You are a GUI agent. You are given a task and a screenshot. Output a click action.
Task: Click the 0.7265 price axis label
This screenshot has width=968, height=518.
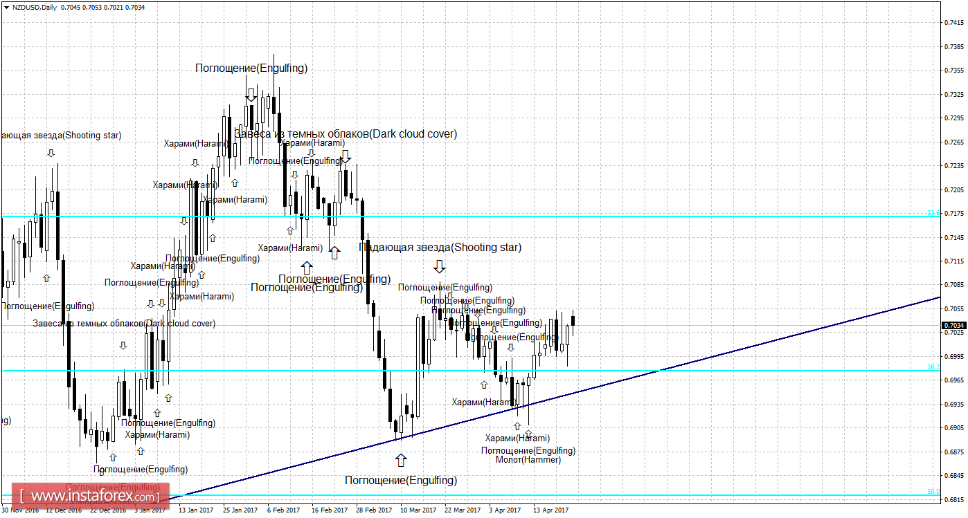pos(954,142)
